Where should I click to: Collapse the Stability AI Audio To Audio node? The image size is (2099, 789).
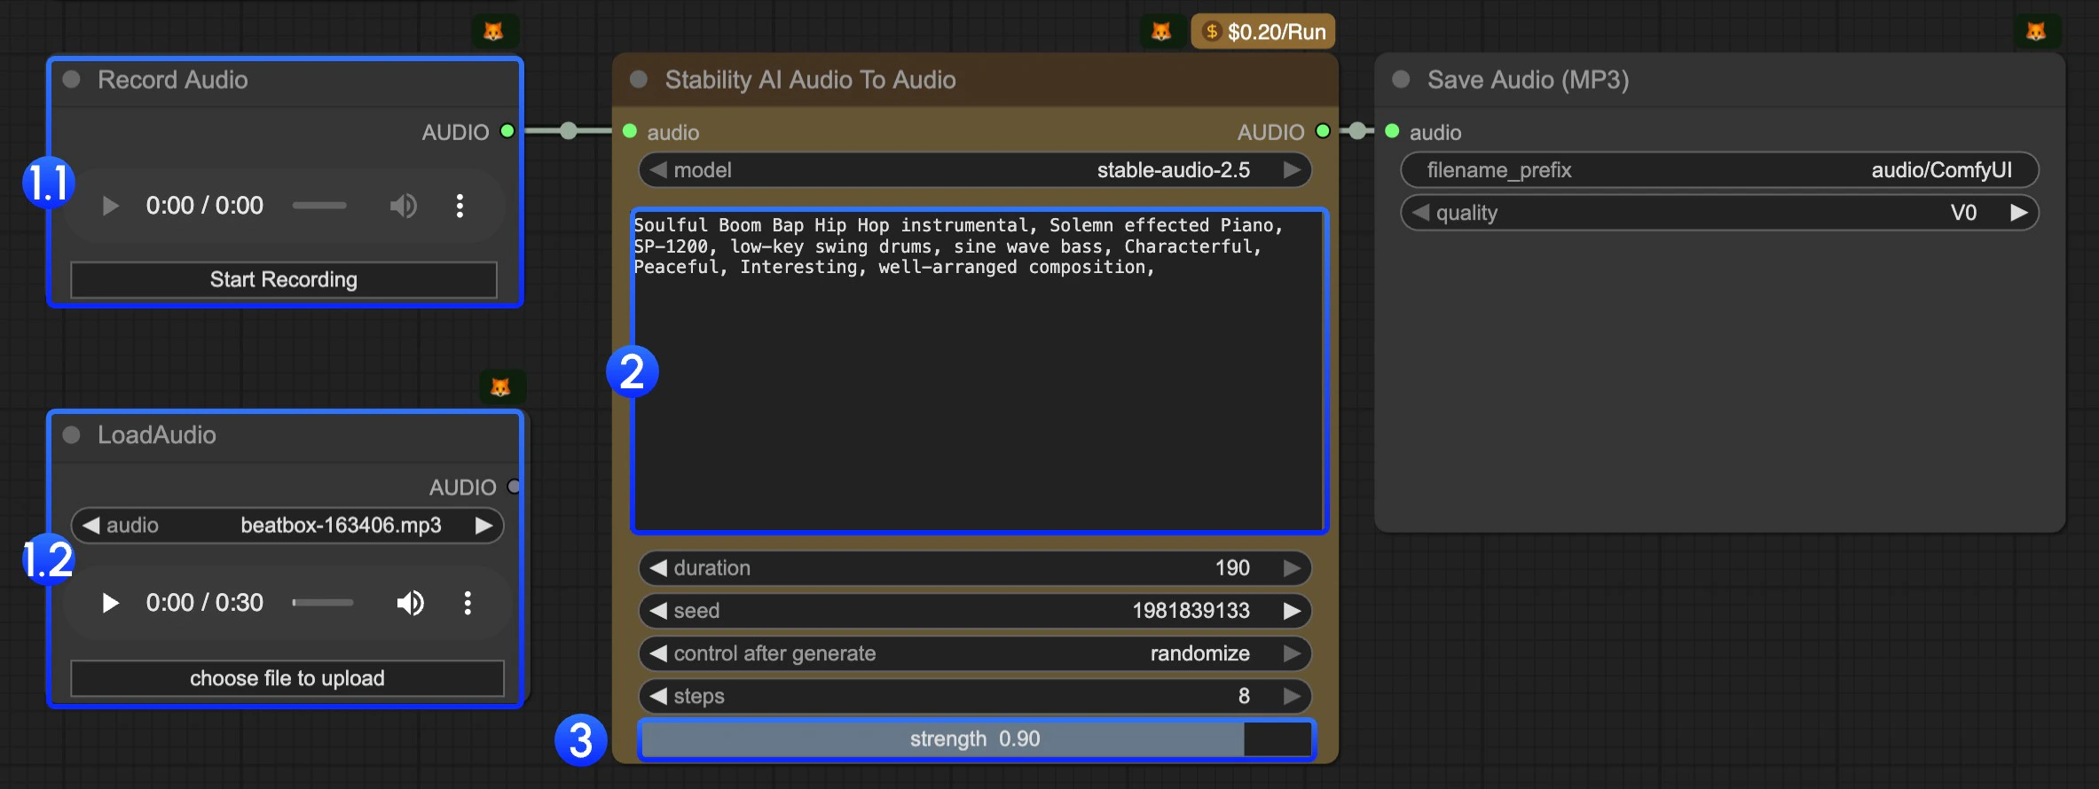click(x=638, y=80)
